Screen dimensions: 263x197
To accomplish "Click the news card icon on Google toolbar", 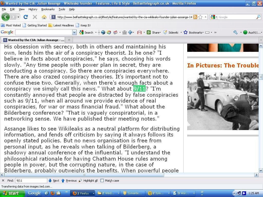I will (115, 32).
